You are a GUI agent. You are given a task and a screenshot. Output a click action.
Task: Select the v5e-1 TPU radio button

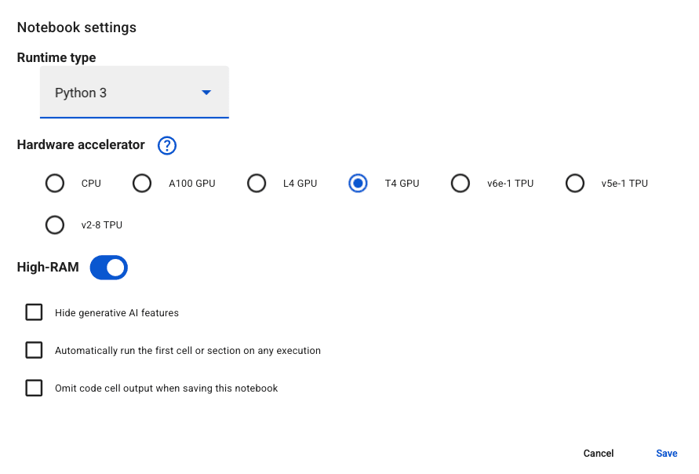(575, 184)
